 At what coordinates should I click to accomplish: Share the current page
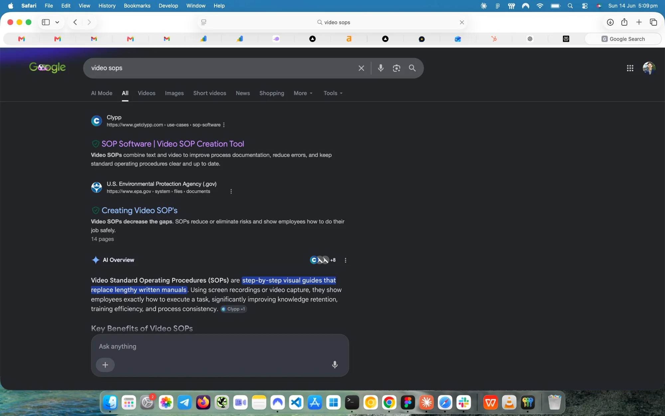point(624,22)
